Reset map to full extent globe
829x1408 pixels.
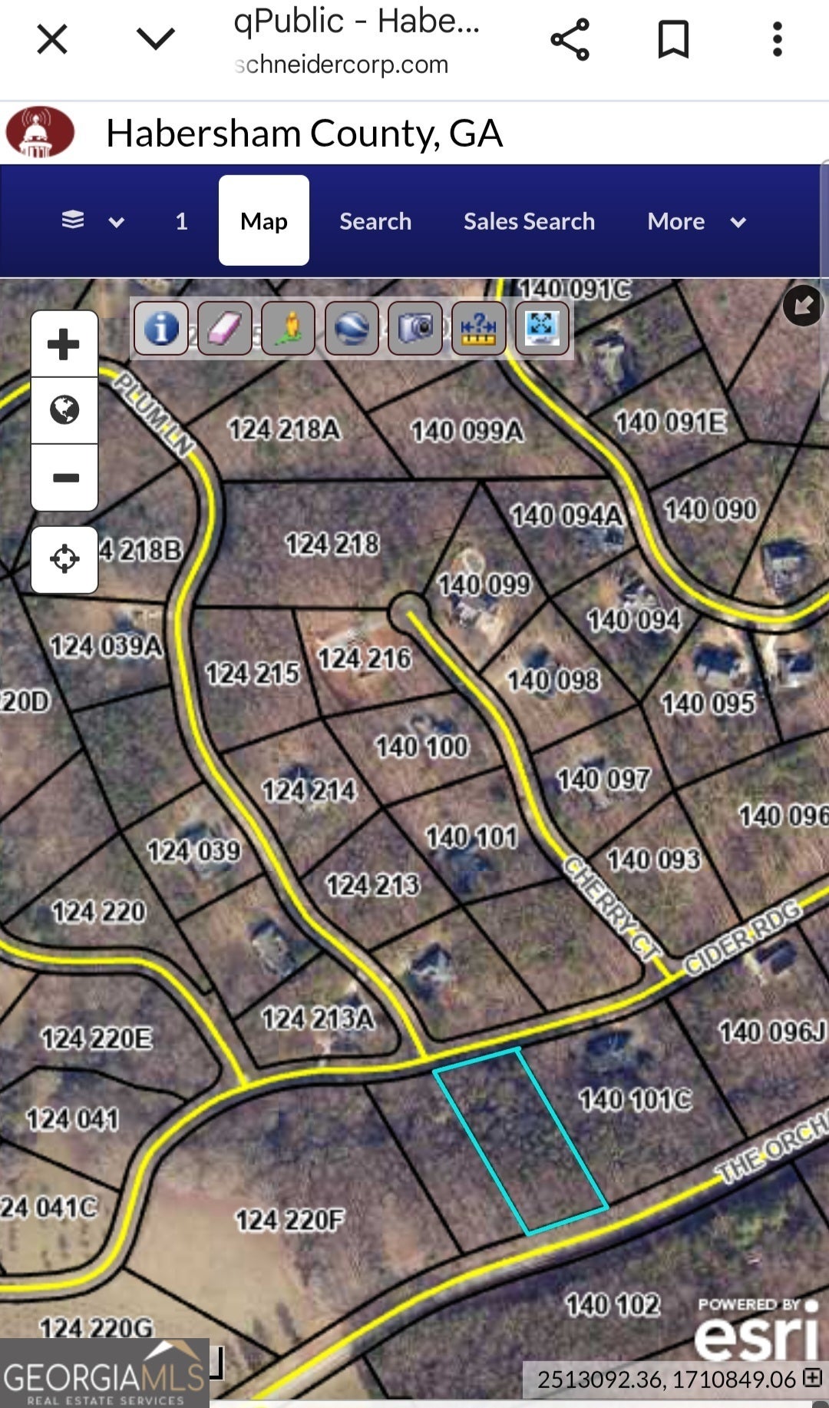[x=64, y=410]
